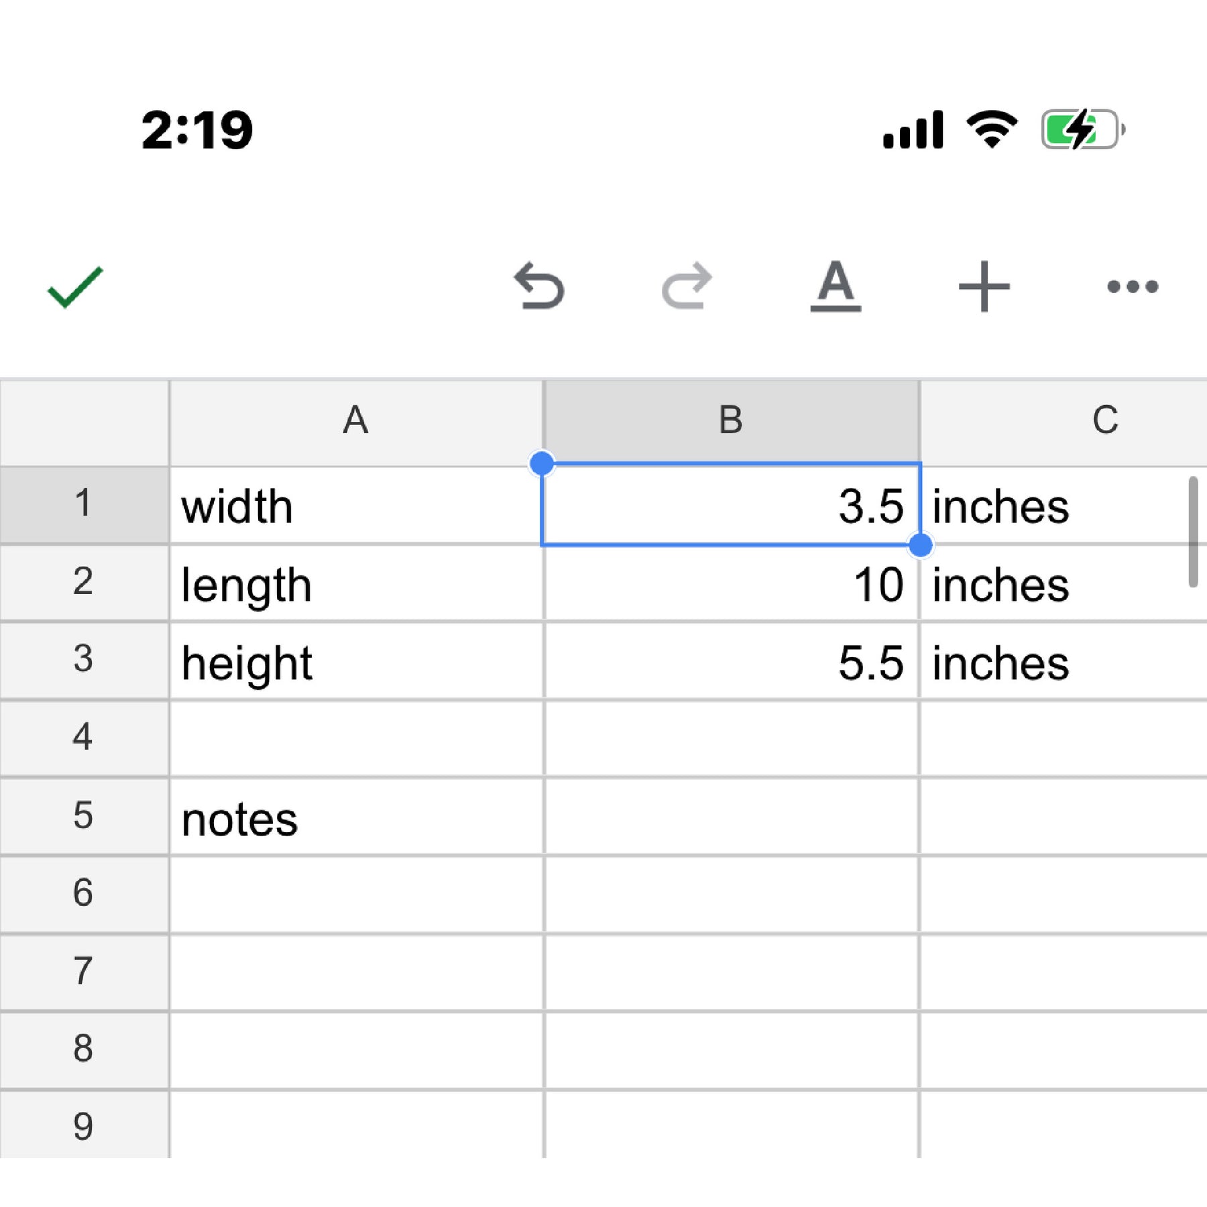Select the cell with value 10

[x=731, y=584]
